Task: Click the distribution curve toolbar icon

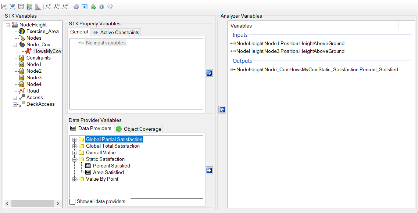Action: click(38, 7)
